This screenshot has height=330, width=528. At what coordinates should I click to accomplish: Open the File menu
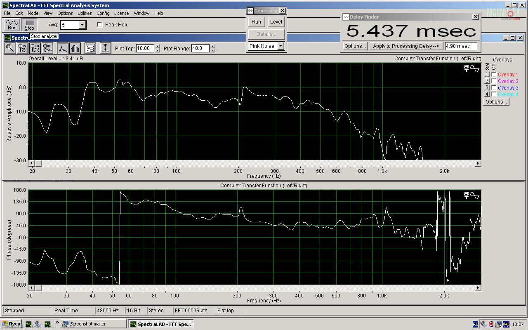(x=7, y=13)
